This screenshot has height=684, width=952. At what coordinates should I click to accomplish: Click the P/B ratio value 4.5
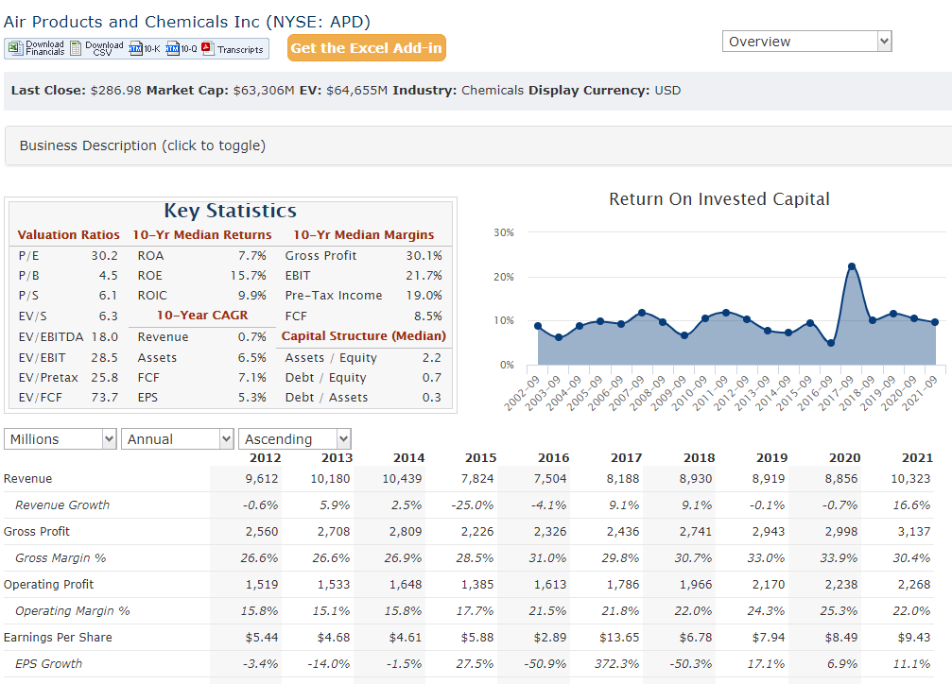[x=109, y=276]
